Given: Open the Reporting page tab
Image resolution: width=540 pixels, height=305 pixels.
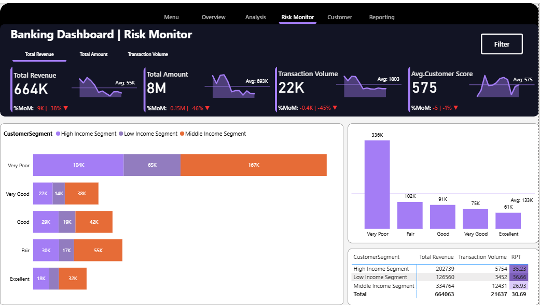Looking at the screenshot, I should 382,17.
